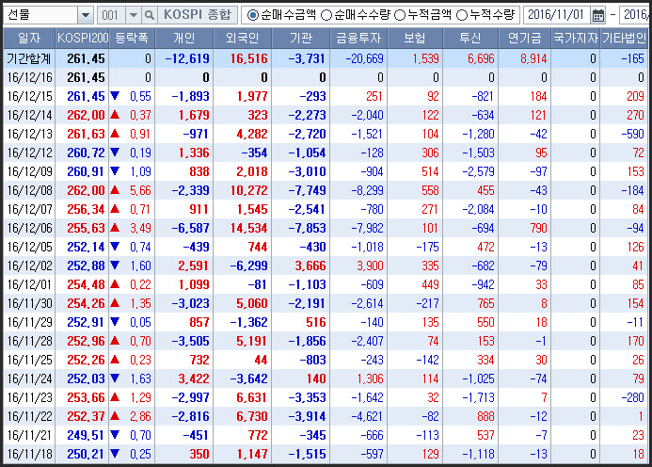Click the 기타법인 column header
Viewport: 652px width, 467px height.
[624, 39]
